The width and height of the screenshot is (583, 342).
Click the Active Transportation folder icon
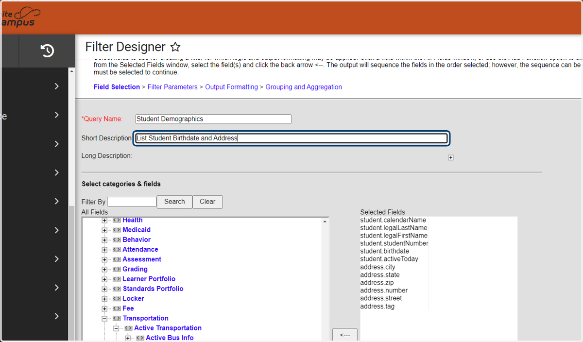click(x=128, y=328)
